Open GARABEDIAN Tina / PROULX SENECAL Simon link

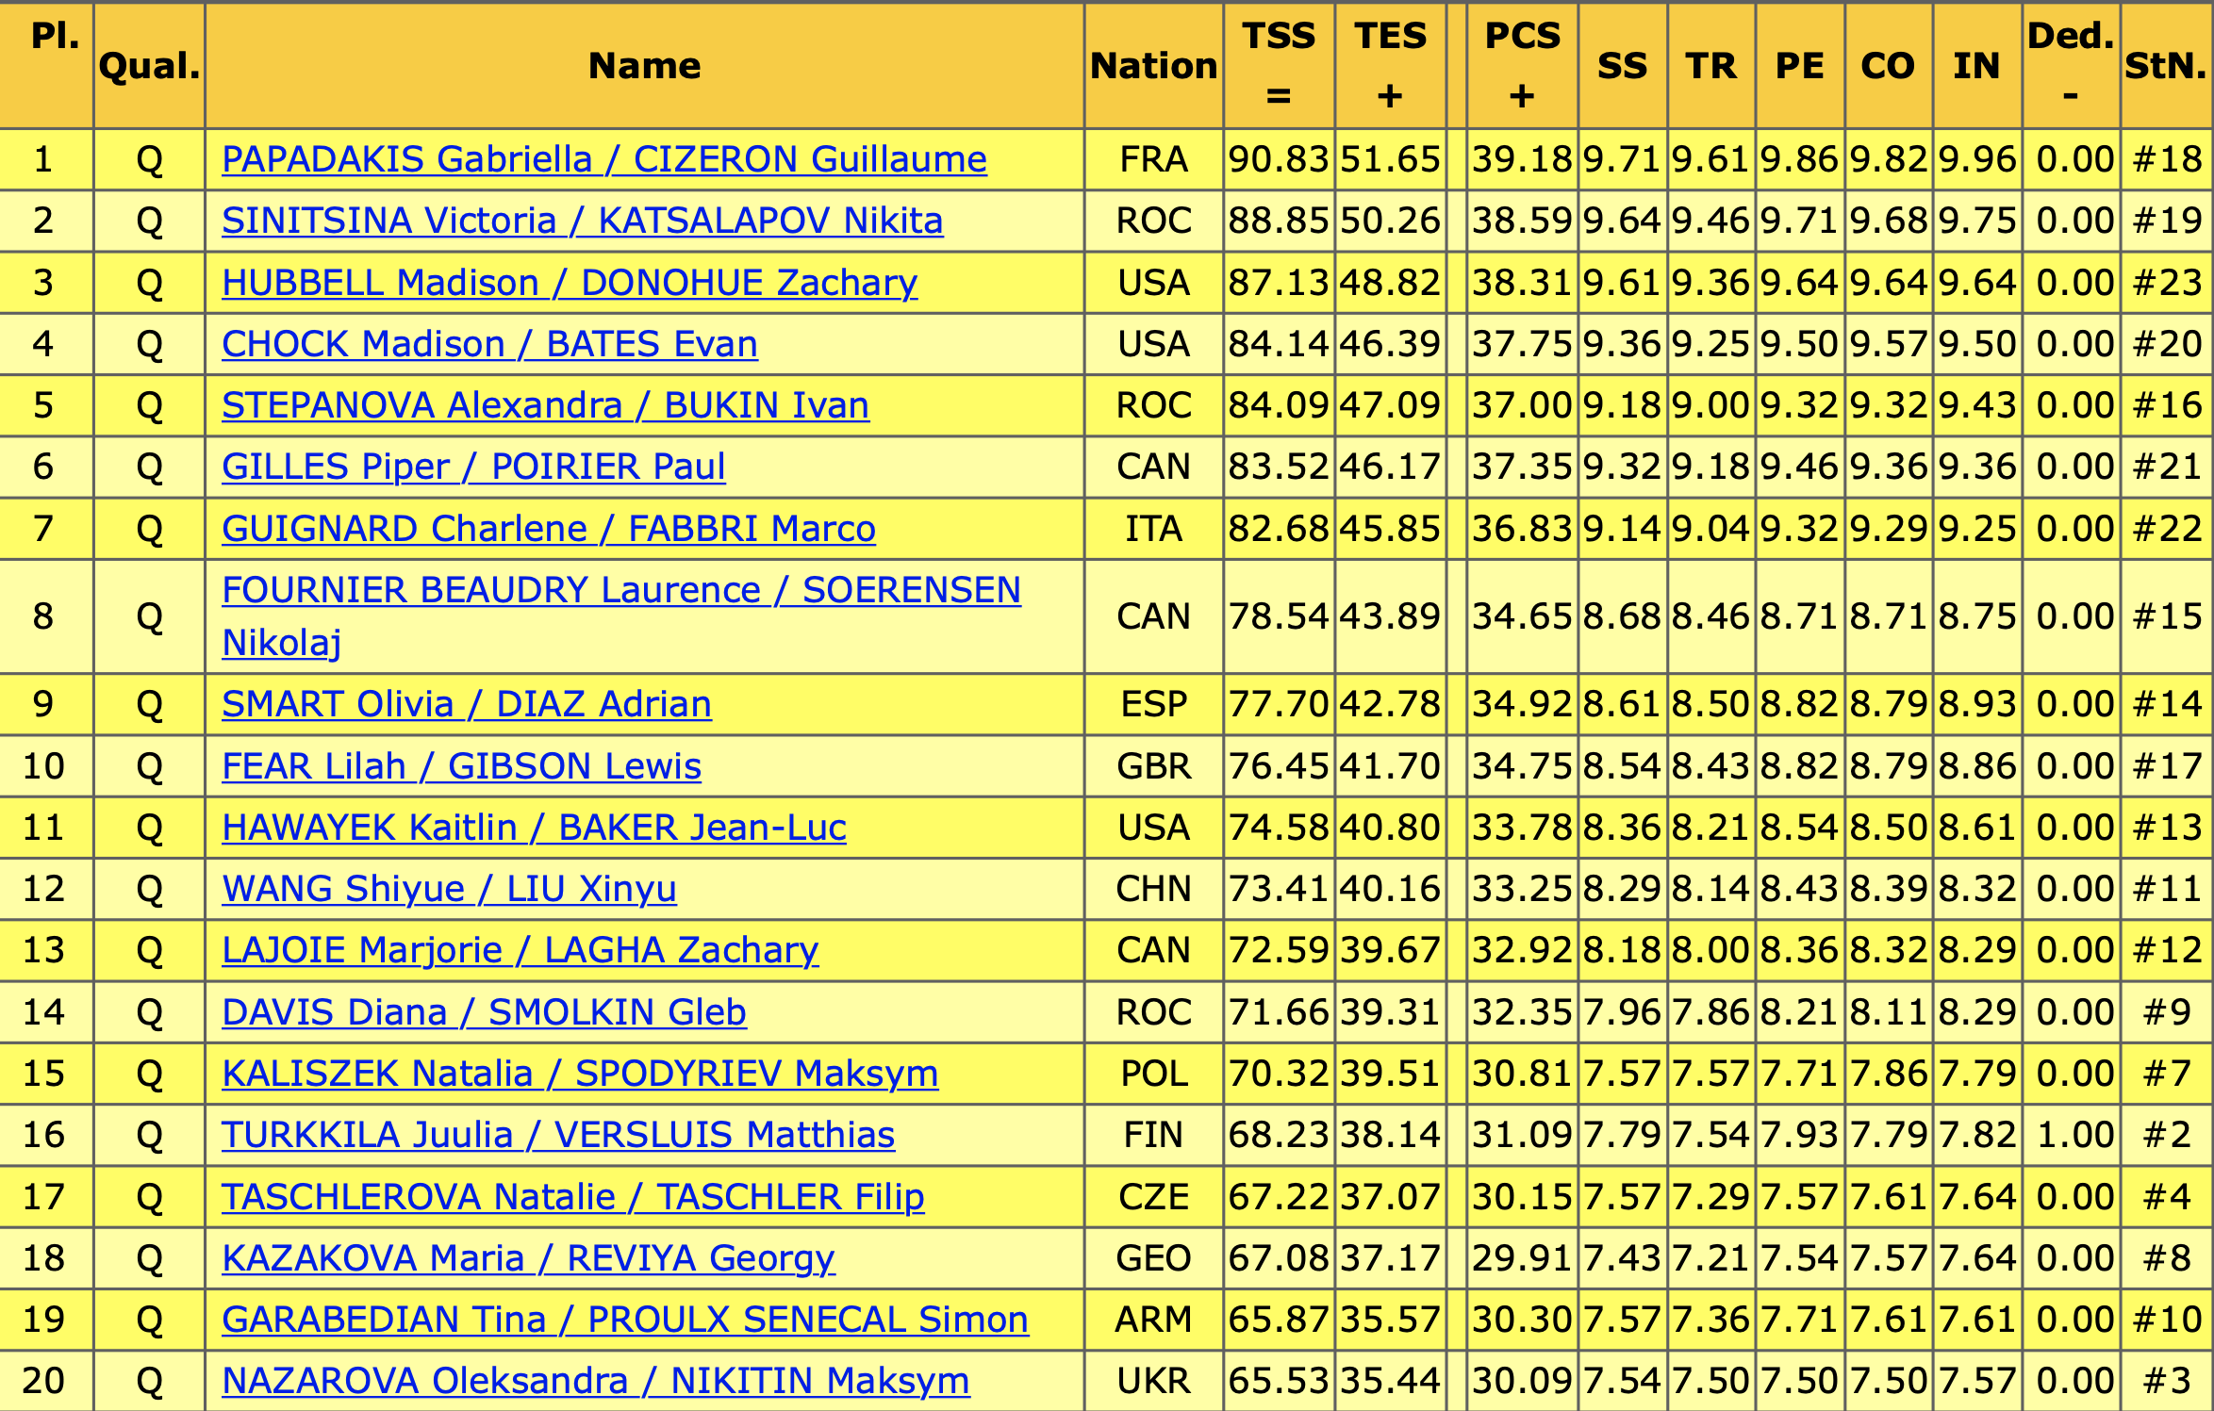tap(624, 1320)
